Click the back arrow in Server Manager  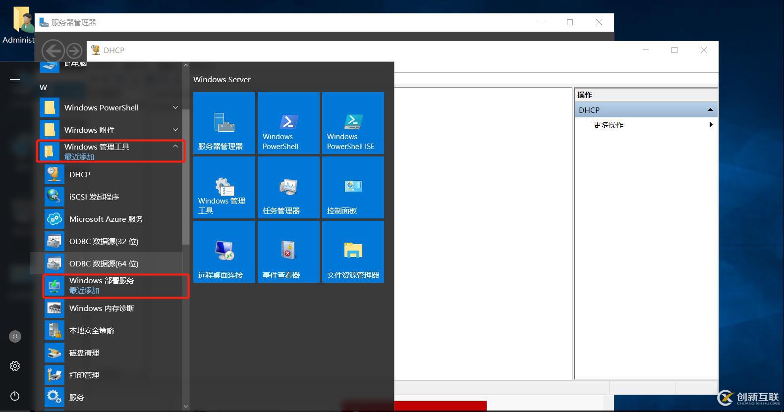pyautogui.click(x=53, y=51)
